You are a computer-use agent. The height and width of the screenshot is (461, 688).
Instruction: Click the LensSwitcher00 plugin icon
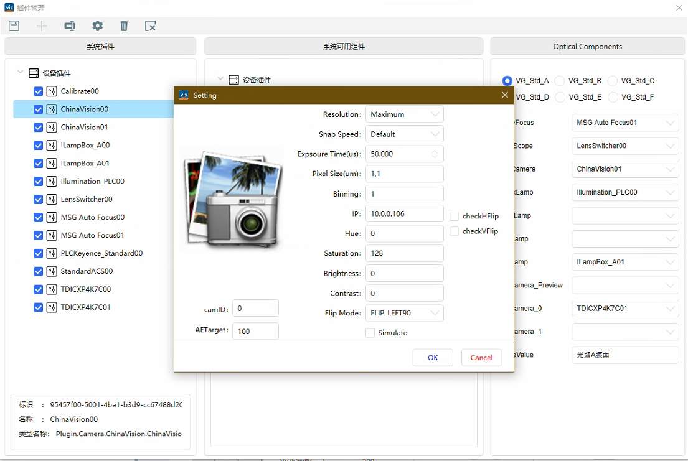pyautogui.click(x=52, y=199)
